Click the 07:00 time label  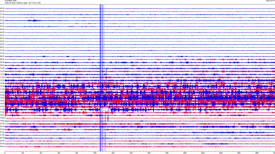[x=2, y=50]
